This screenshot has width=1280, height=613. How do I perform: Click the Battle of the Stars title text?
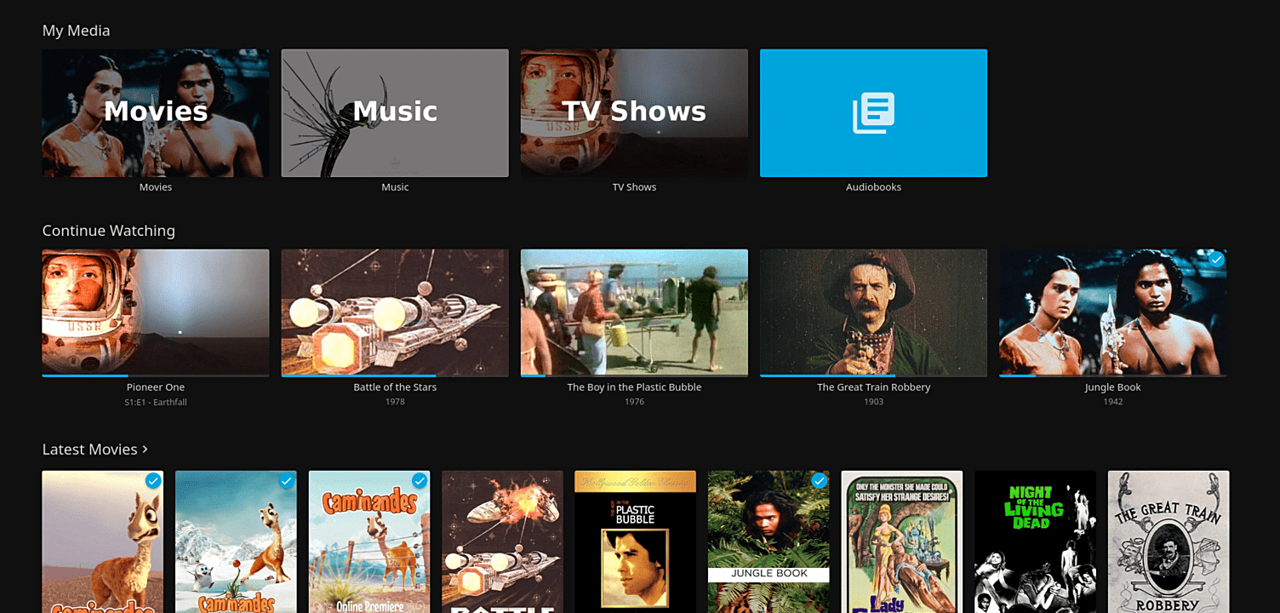pos(395,387)
